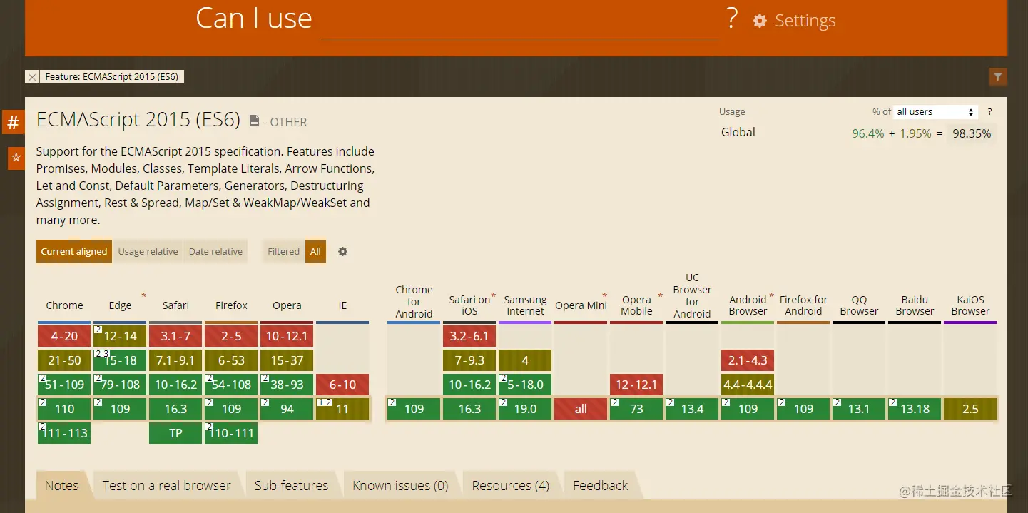This screenshot has height=513, width=1028.
Task: Click the 98.35% total usage value
Action: 972,133
